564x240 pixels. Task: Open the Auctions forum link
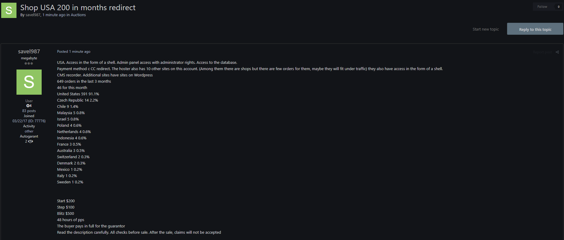[x=78, y=15]
